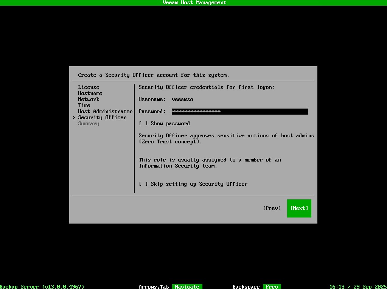
Task: Select the greyed-out Summary step
Action: [x=89, y=123]
